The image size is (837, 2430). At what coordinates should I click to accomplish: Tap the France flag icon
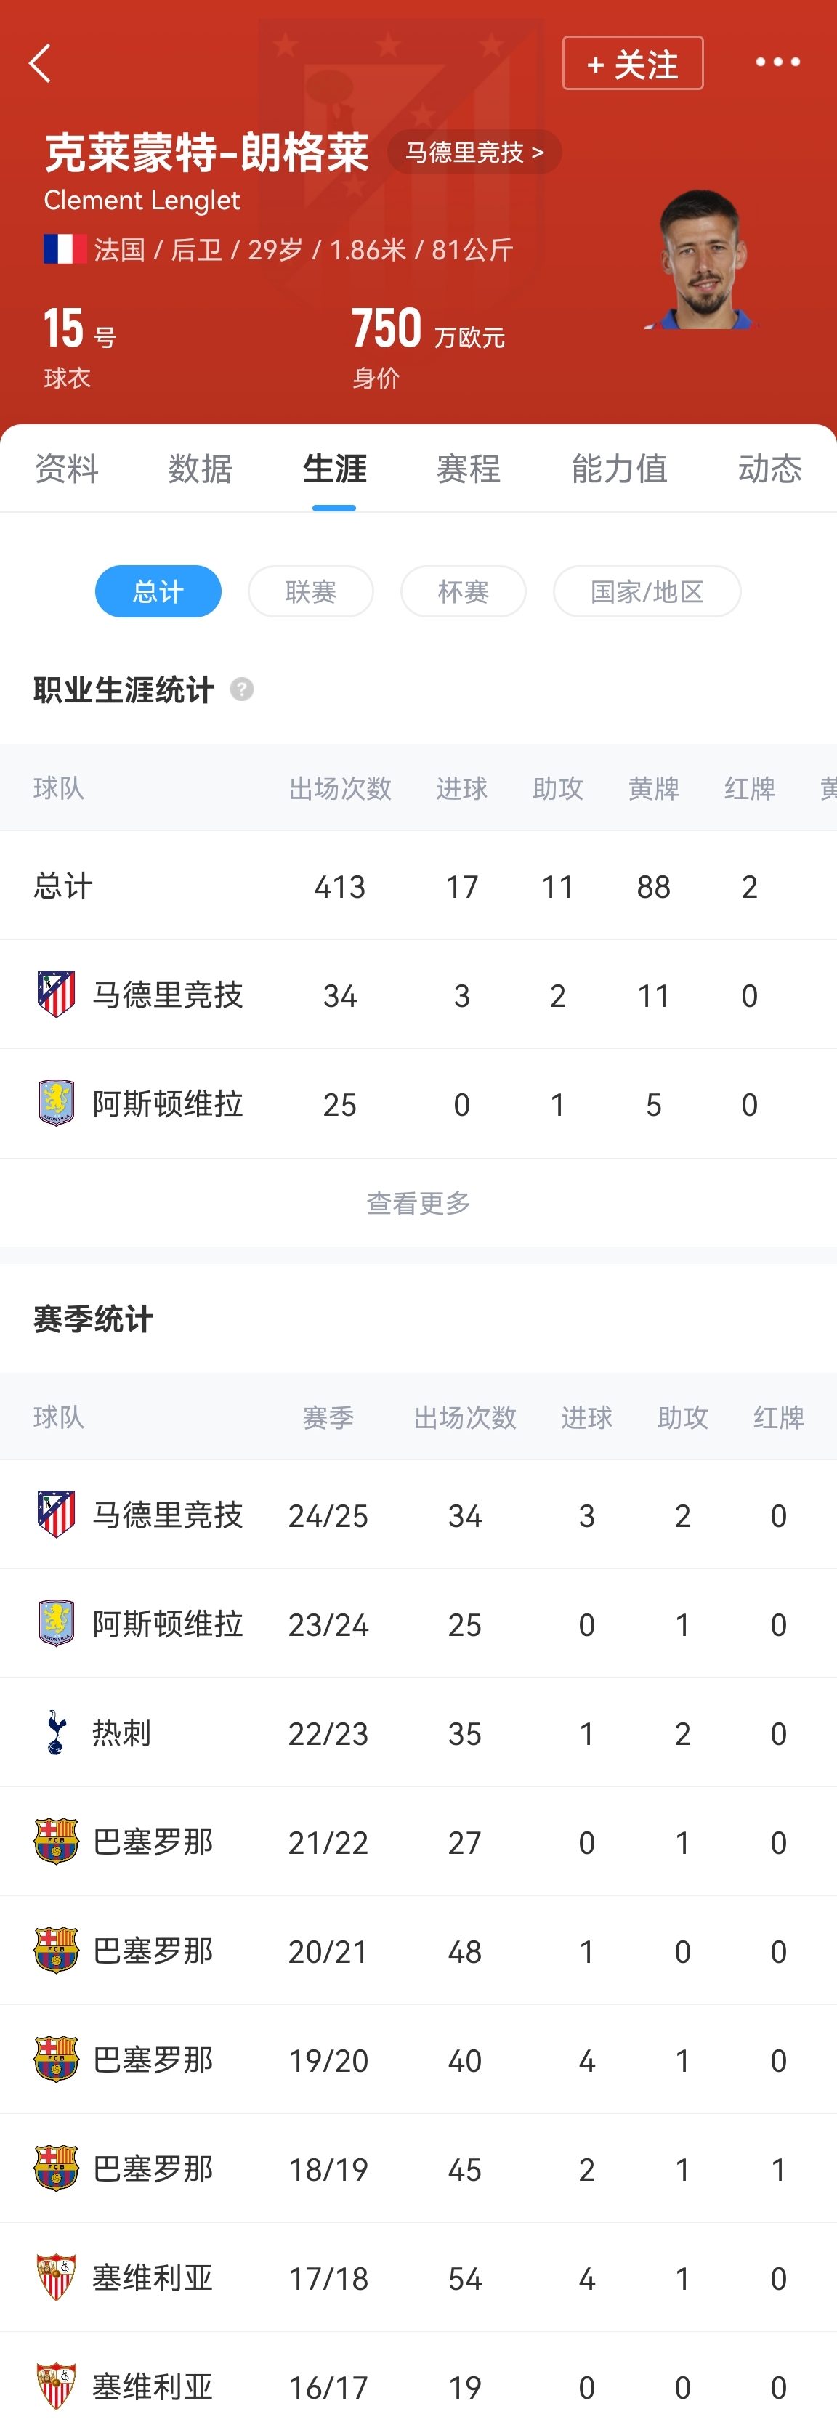65,249
